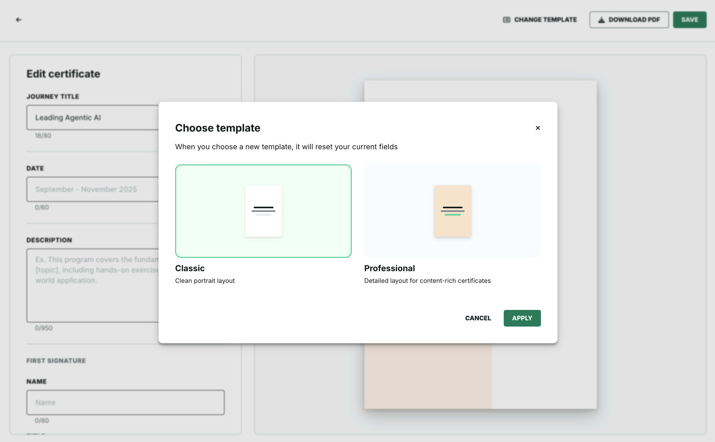Select the Classic template card
The height and width of the screenshot is (442, 715).
point(263,211)
